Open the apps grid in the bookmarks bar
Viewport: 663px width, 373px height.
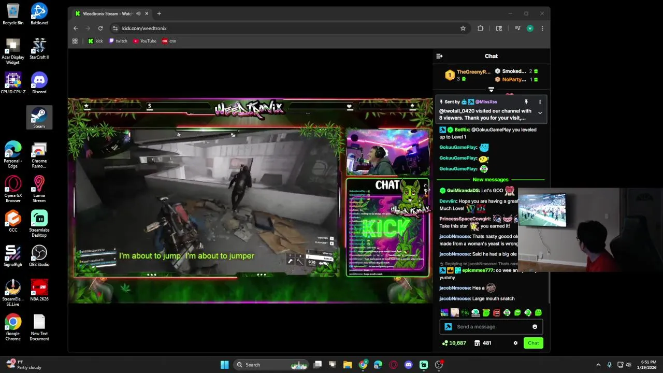pos(75,41)
